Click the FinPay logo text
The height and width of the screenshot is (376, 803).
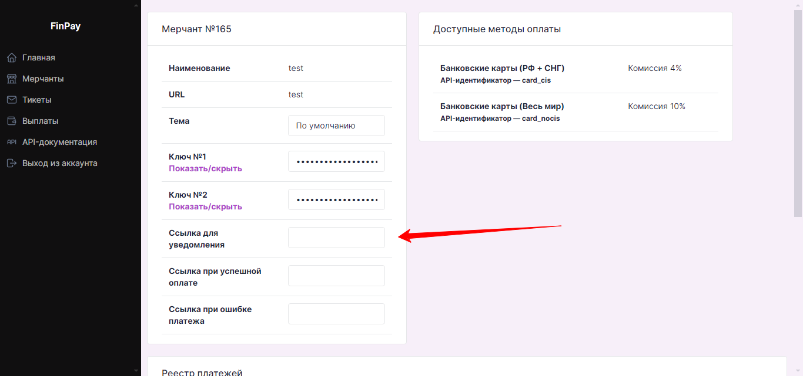[x=66, y=25]
